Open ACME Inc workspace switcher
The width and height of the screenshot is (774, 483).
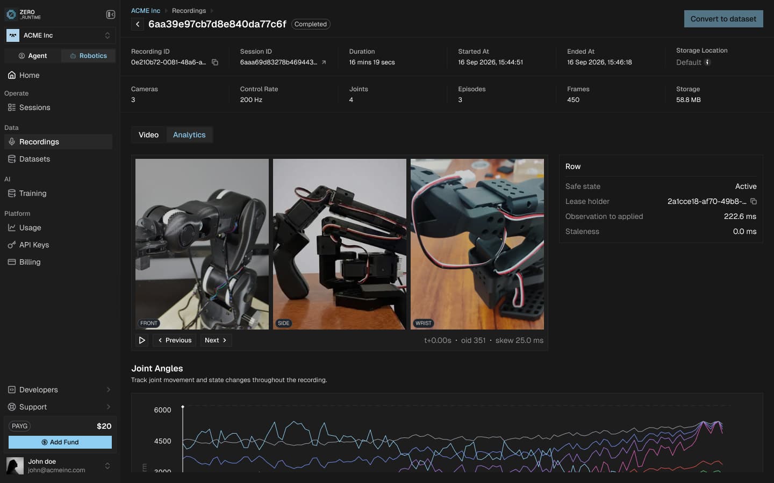[60, 35]
